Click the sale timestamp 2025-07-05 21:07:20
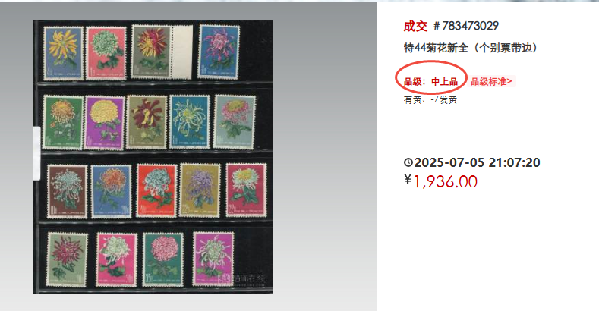This screenshot has height=311, width=599. (x=477, y=162)
